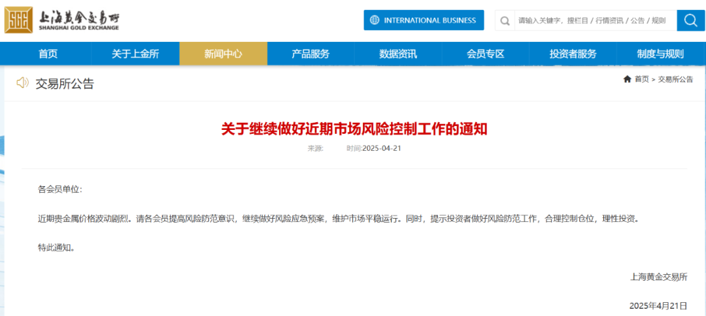
Task: Open the 关于上金所 menu
Action: pos(135,54)
